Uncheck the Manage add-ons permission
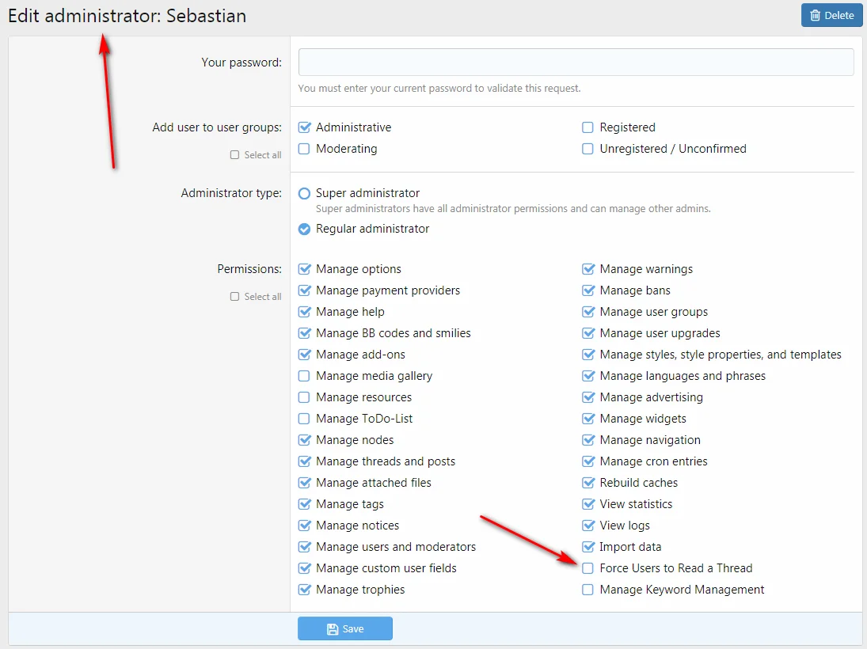 tap(304, 355)
